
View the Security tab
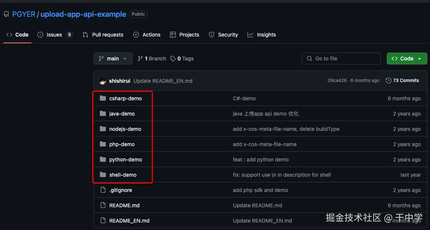pos(223,35)
